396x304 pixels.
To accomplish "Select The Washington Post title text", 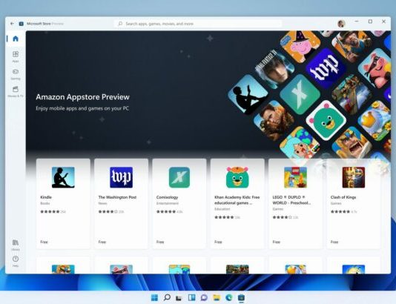I will pos(117,197).
